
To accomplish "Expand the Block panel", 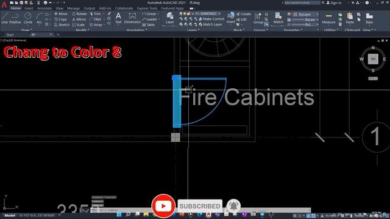I will (239, 30).
